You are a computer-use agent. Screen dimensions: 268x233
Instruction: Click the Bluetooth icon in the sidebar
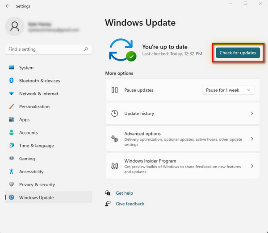(12, 80)
